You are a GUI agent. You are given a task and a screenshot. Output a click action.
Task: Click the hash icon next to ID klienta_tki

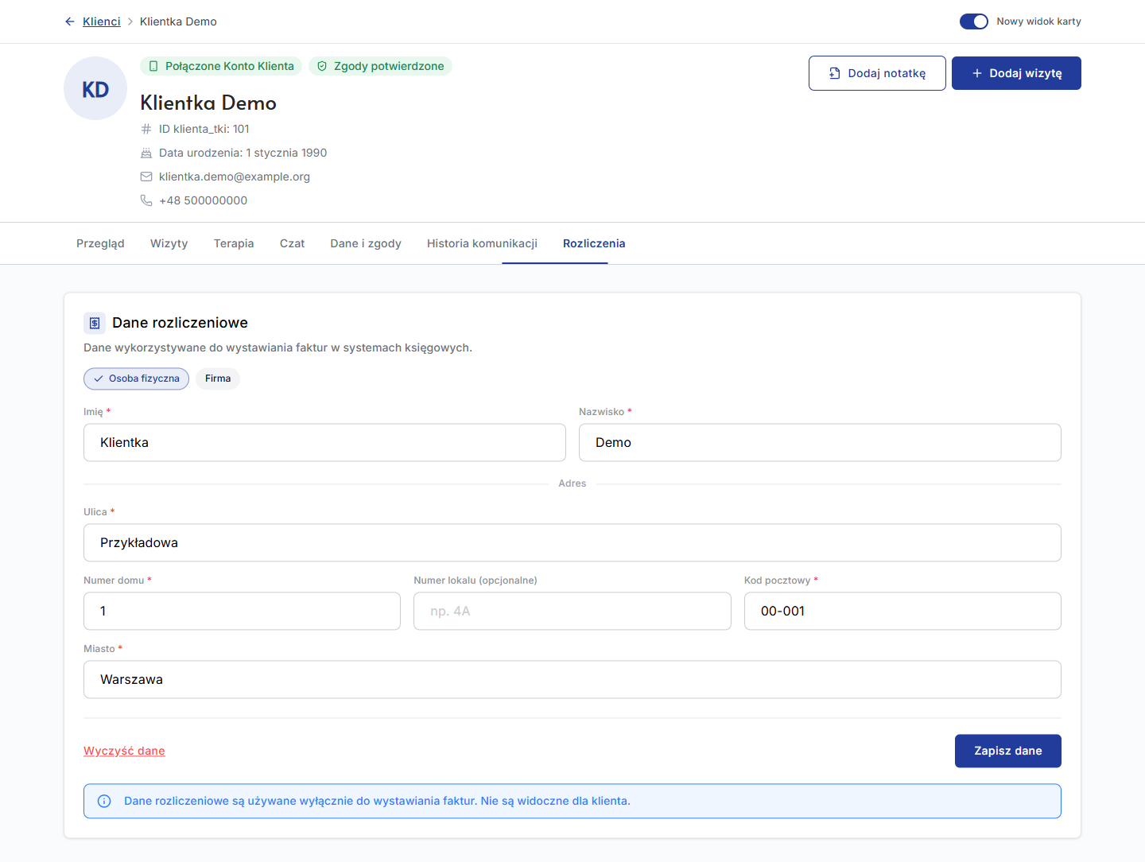pyautogui.click(x=146, y=129)
